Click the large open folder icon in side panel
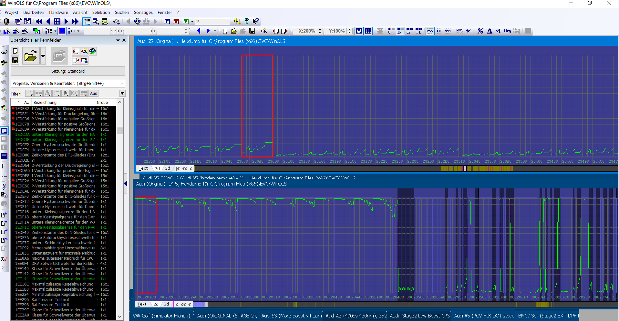Image resolution: width=619 pixels, height=321 pixels. point(31,56)
